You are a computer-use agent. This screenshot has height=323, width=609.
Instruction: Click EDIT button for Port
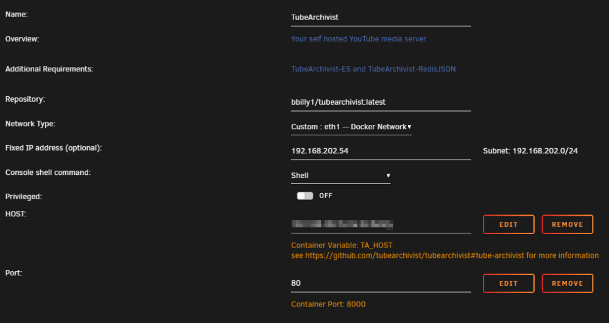click(509, 283)
